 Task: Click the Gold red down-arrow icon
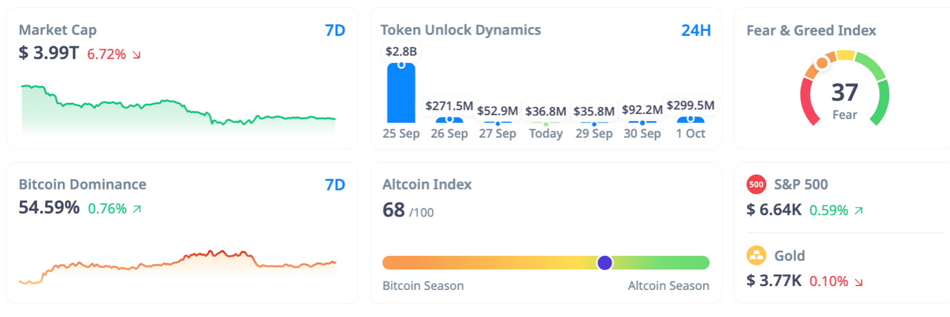[x=858, y=282]
